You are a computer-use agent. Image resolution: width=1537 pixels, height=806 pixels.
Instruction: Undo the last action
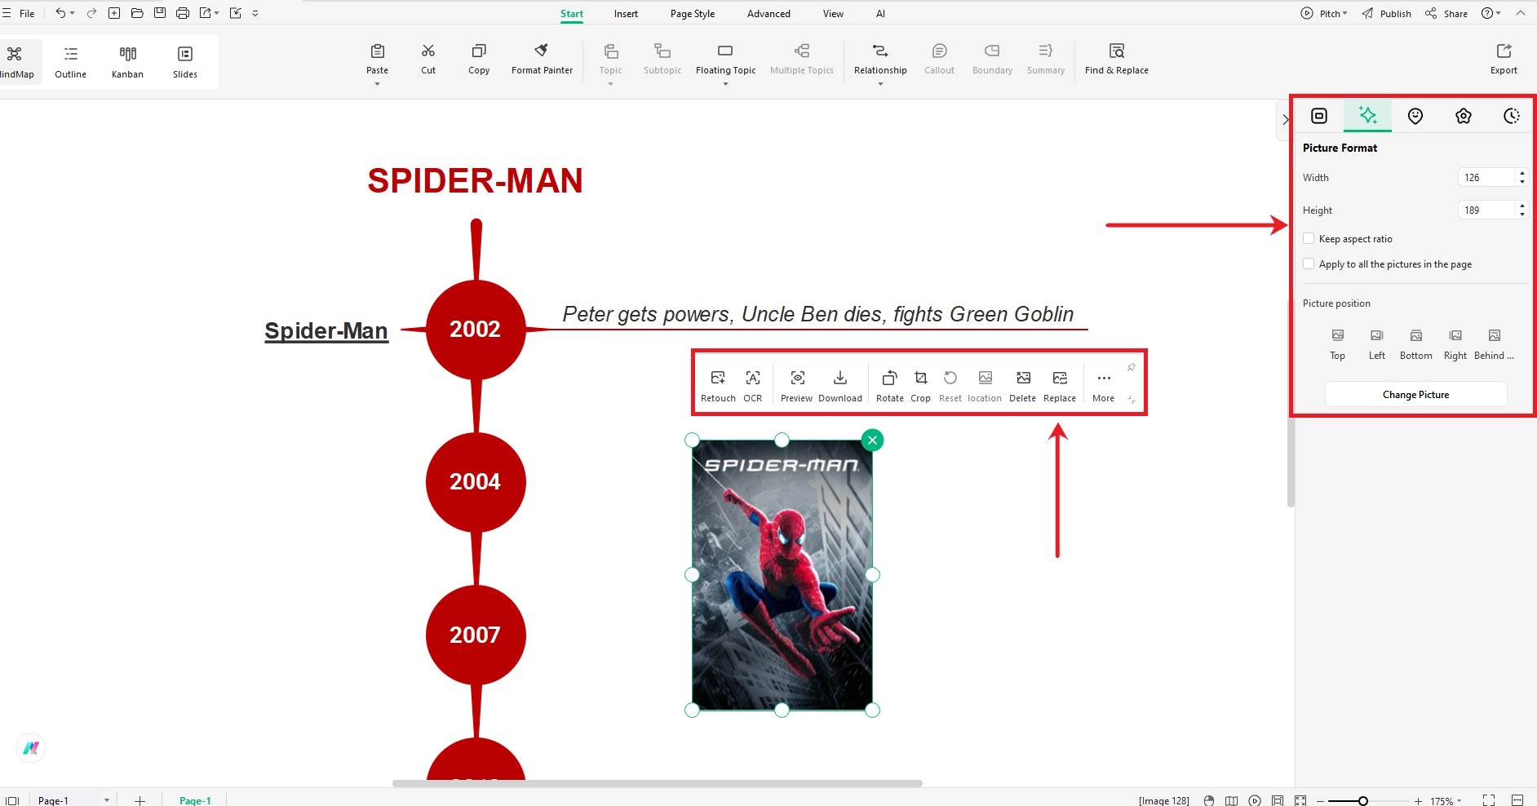60,13
